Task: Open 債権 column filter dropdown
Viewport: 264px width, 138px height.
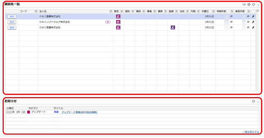Action: (155, 11)
